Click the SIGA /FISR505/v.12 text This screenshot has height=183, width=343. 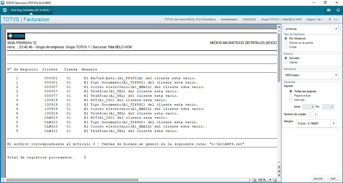(22, 43)
